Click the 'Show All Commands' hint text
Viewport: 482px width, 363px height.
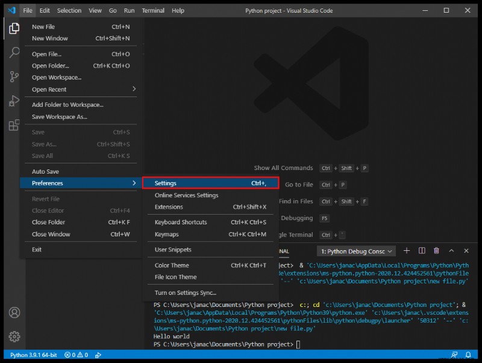283,168
